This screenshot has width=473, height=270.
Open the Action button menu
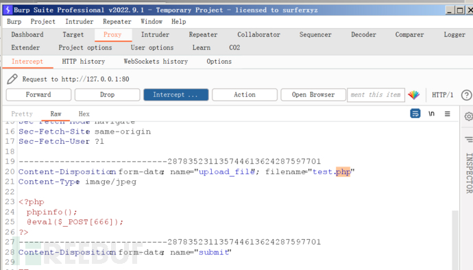(245, 95)
